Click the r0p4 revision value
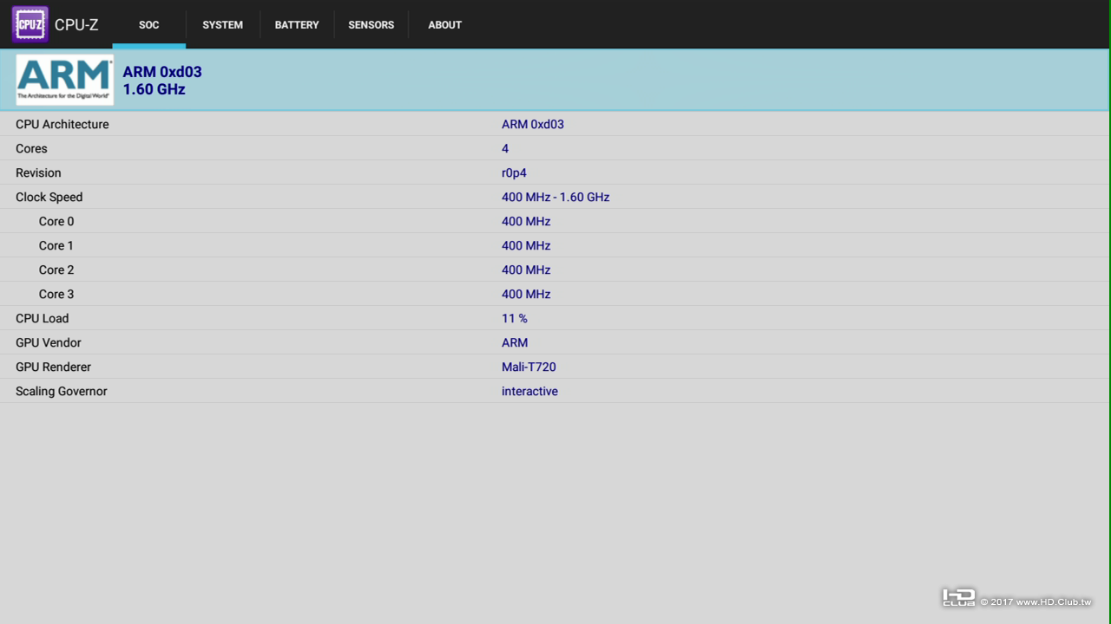 click(514, 172)
